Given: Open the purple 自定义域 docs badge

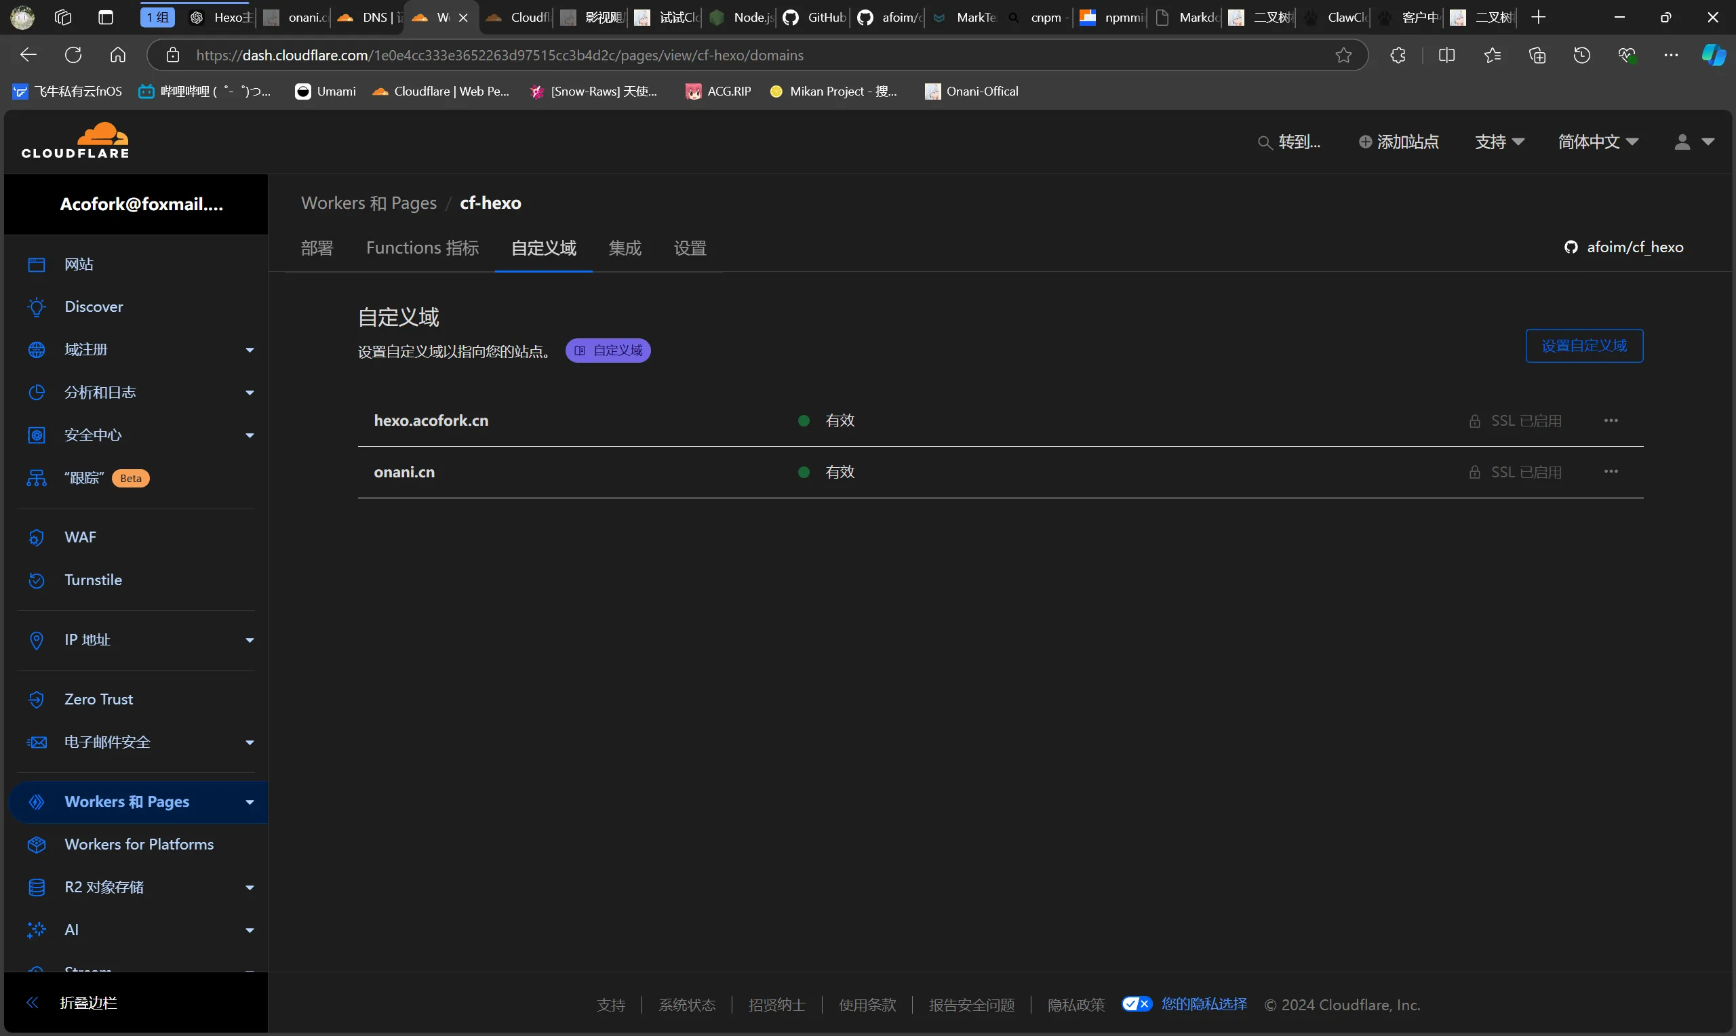Looking at the screenshot, I should [x=608, y=351].
